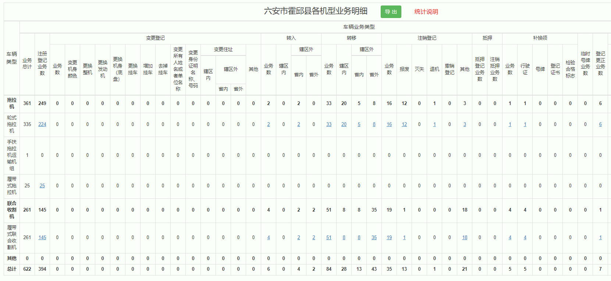Click 转移 业务数 link 33 for 轮式拖拉机
This screenshot has width=611, height=281.
click(x=329, y=125)
